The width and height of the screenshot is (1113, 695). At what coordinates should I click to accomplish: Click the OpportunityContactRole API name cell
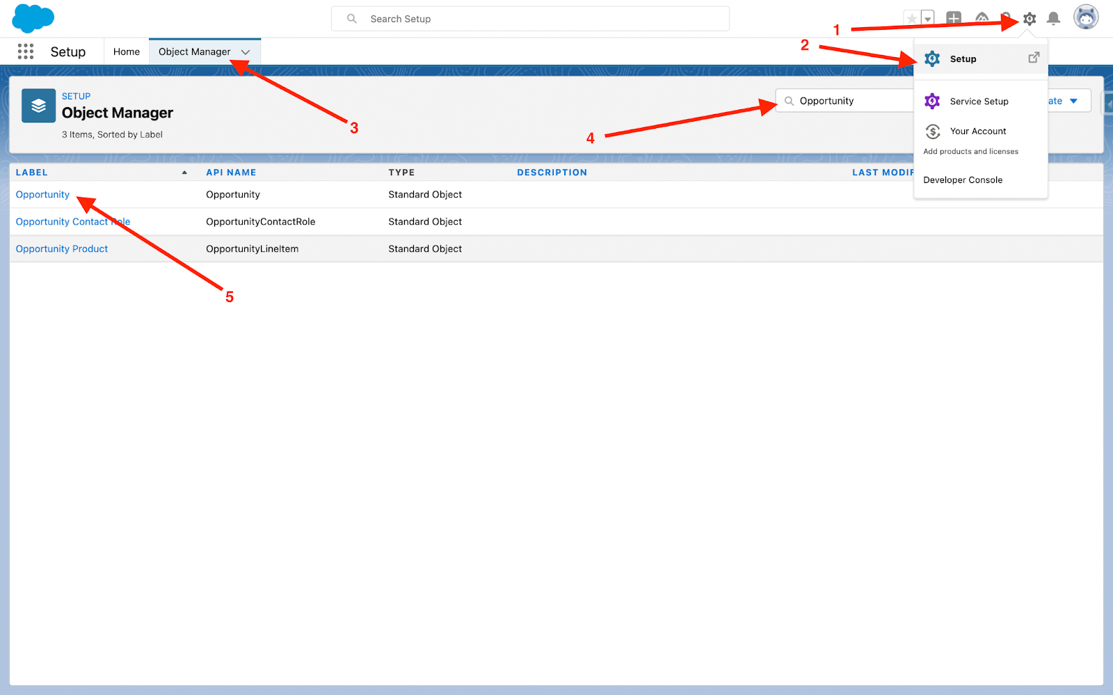pos(261,222)
